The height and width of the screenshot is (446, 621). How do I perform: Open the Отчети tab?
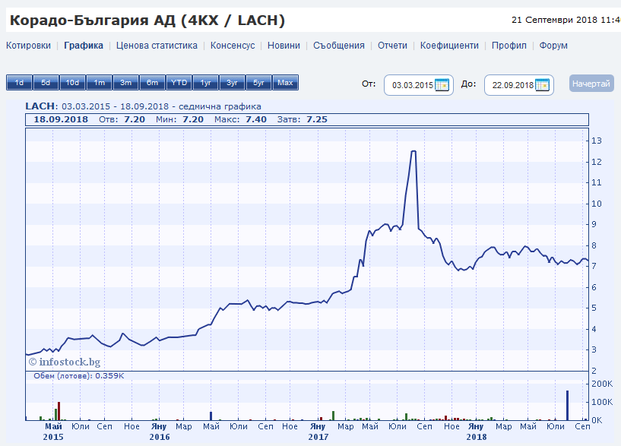(392, 46)
